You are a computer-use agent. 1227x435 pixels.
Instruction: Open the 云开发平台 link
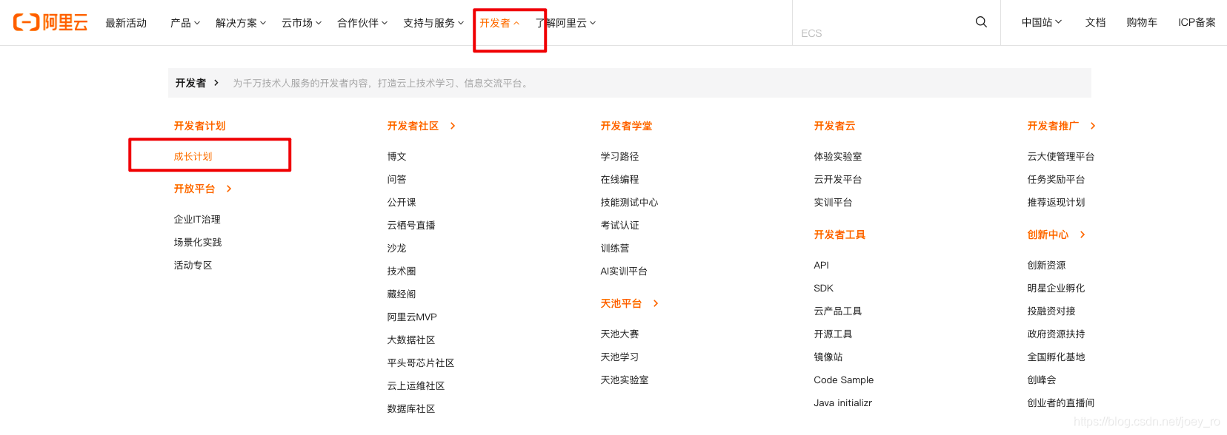(838, 179)
